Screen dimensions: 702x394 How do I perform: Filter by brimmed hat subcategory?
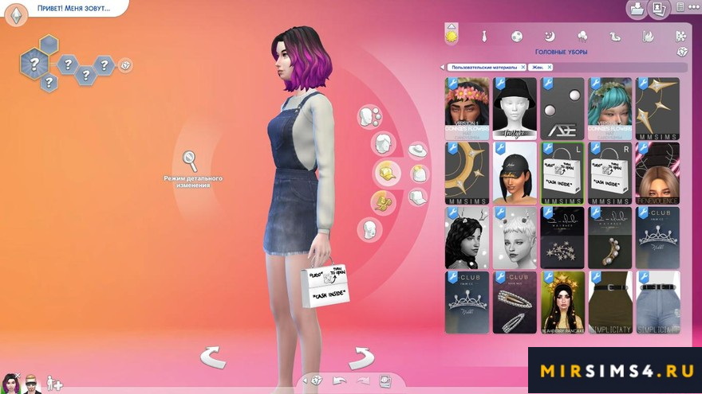pos(418,150)
